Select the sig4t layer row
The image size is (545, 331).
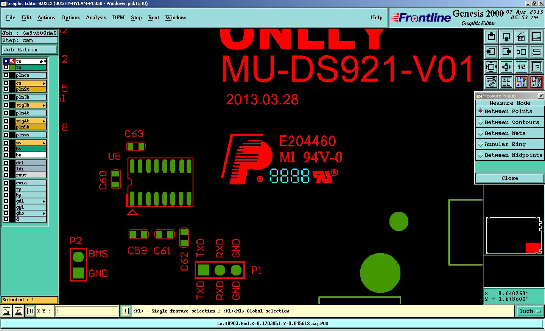pyautogui.click(x=31, y=121)
